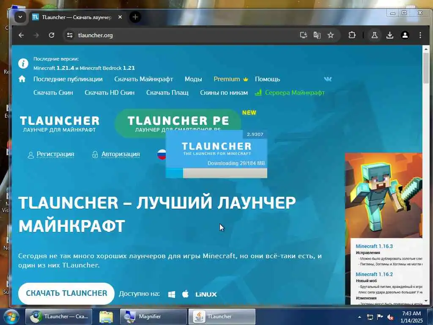Image resolution: width=433 pixels, height=325 pixels.
Task: Click the tlauncher.org address bar
Action: click(x=179, y=35)
